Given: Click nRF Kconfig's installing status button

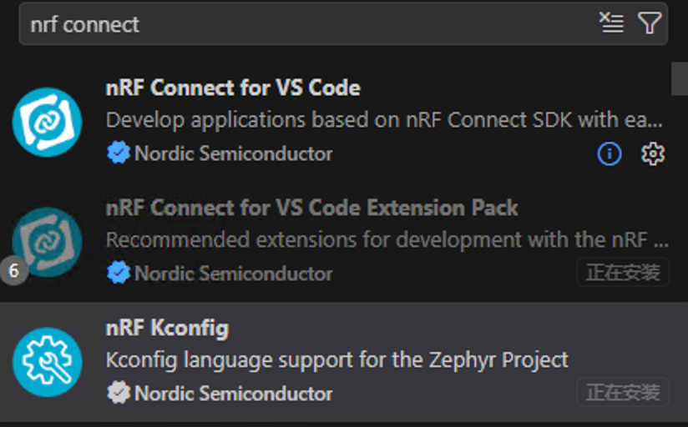Looking at the screenshot, I should pos(622,392).
